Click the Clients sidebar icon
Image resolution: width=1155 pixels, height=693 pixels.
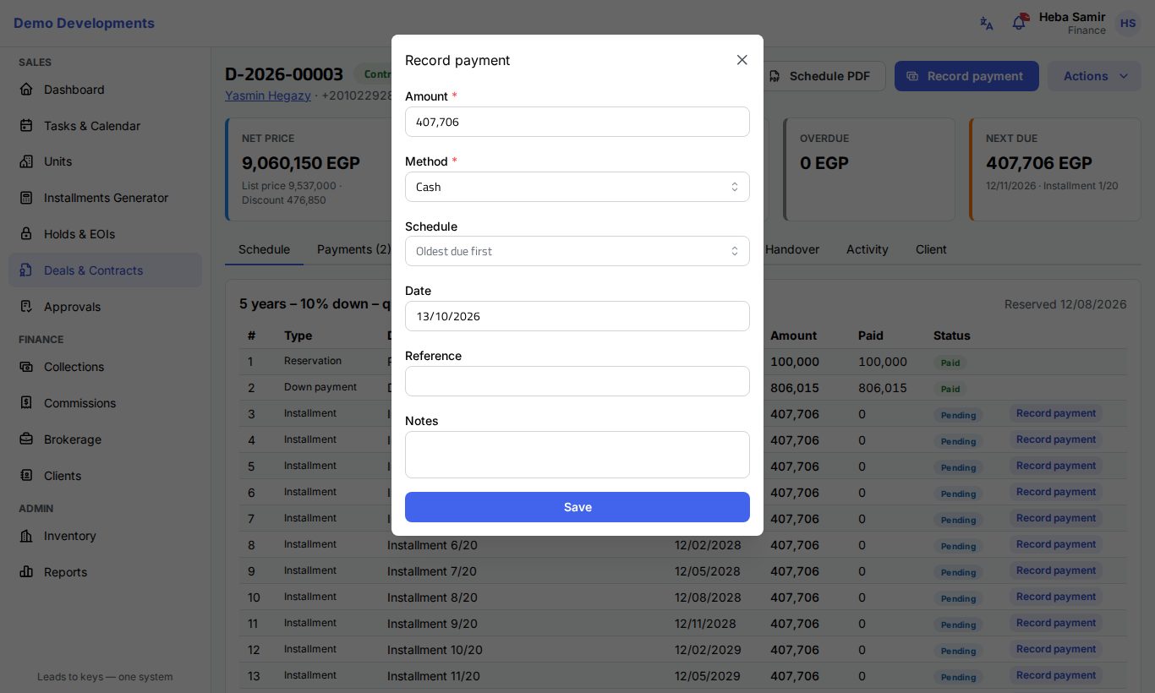26,476
